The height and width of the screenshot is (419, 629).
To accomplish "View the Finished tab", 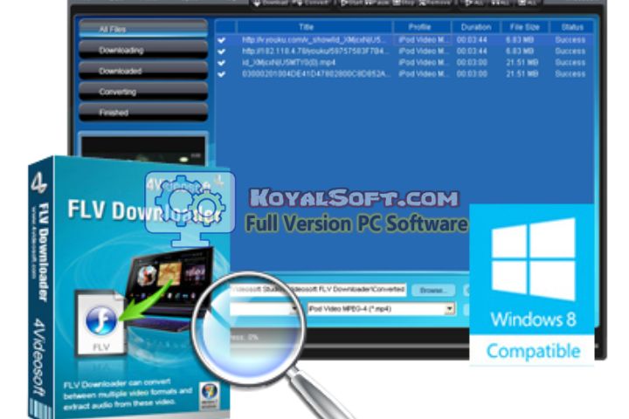I will click(x=143, y=113).
